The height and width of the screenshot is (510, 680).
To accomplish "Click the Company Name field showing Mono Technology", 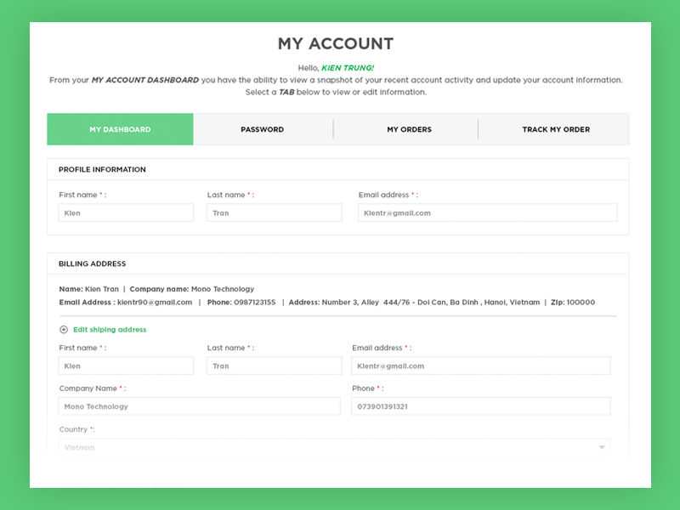I will (199, 406).
